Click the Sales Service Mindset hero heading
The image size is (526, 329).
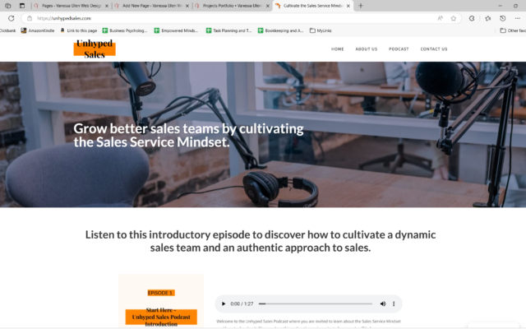coord(188,135)
